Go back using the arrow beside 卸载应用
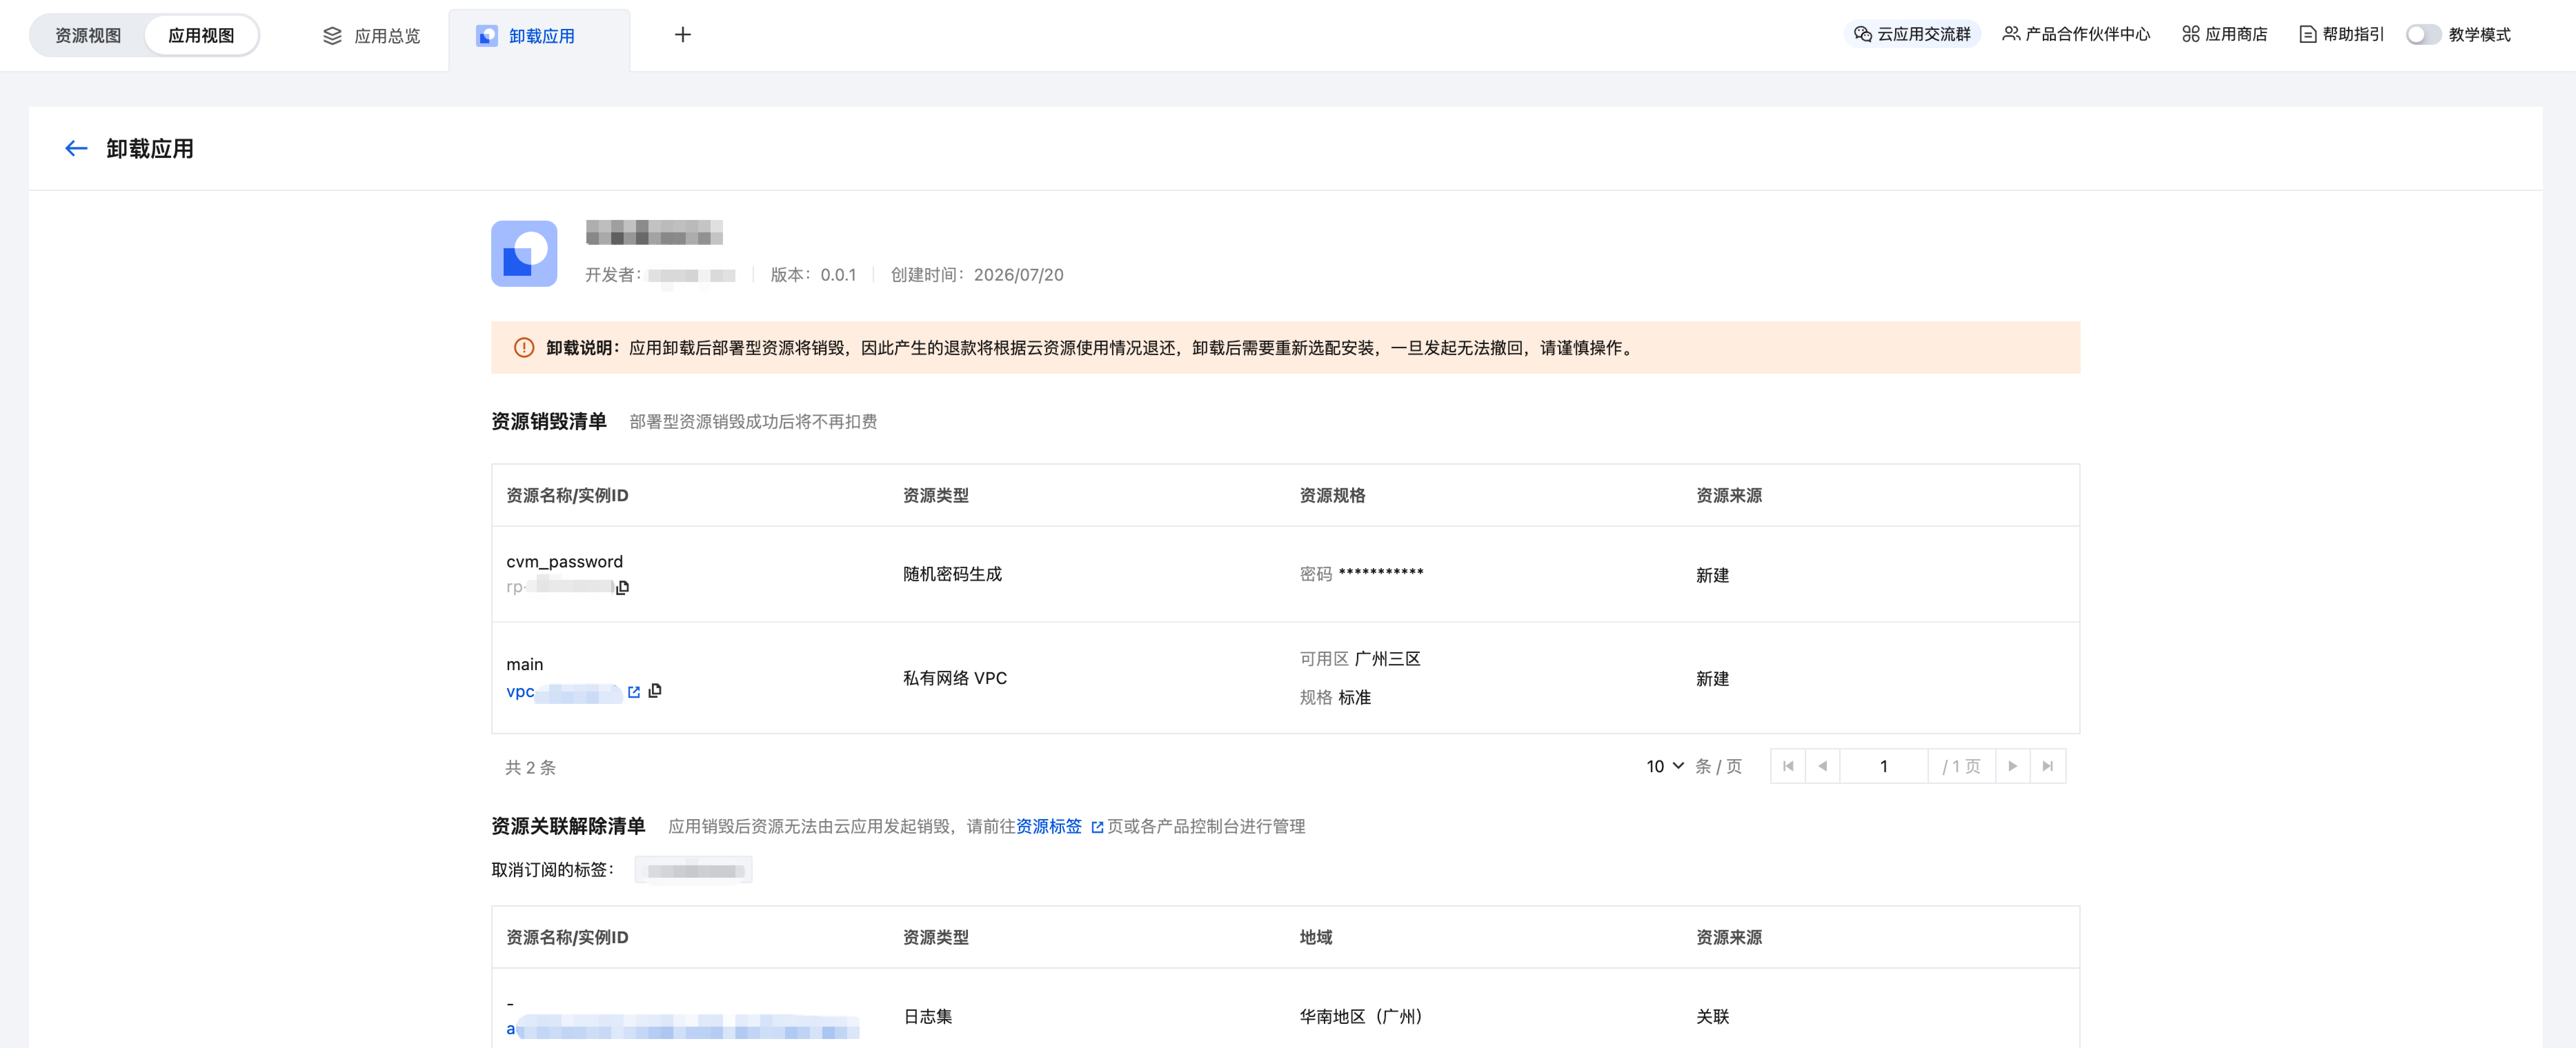2576x1048 pixels. 76,149
